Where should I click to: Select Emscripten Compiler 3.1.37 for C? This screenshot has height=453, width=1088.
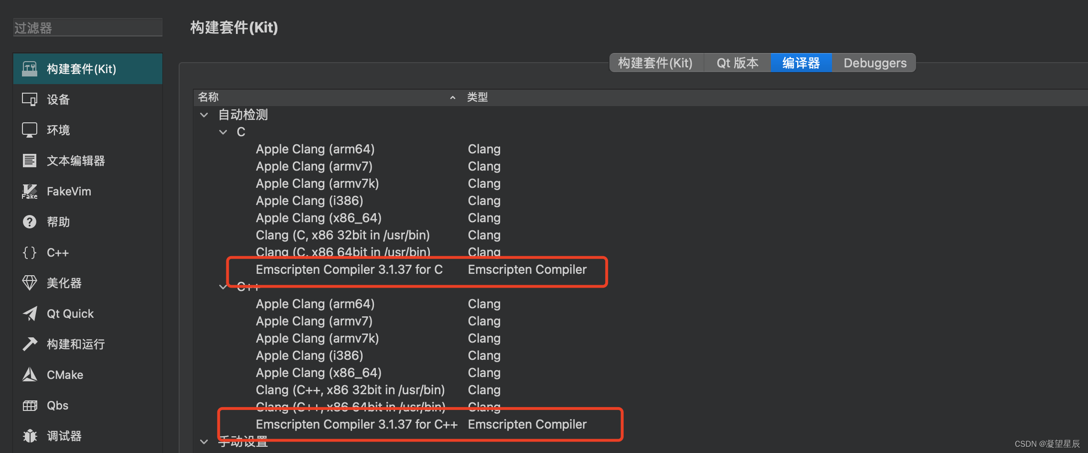click(x=349, y=270)
